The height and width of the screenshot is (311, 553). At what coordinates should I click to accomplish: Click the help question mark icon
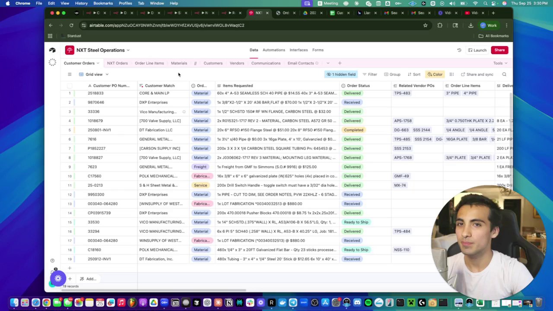(52, 260)
